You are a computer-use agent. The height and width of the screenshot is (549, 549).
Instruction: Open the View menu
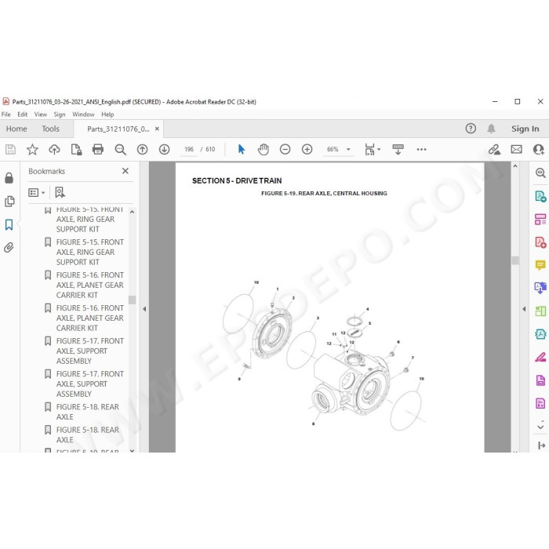[x=41, y=115]
